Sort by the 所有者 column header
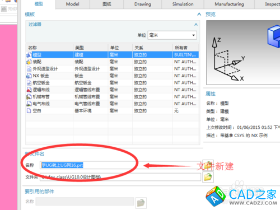This screenshot has height=210, width=280. (x=186, y=48)
